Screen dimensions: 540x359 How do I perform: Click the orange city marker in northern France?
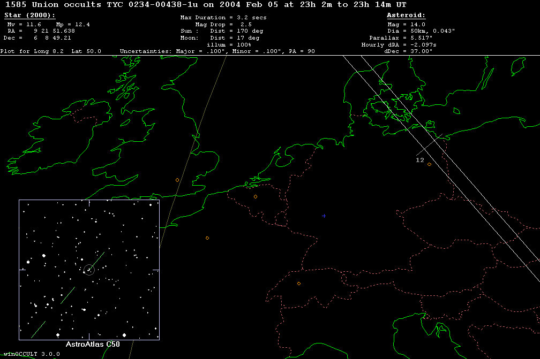tap(207, 238)
